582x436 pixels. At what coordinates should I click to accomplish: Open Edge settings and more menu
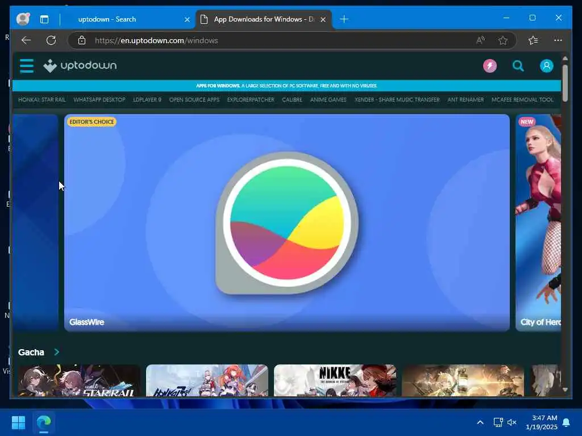[x=558, y=40]
